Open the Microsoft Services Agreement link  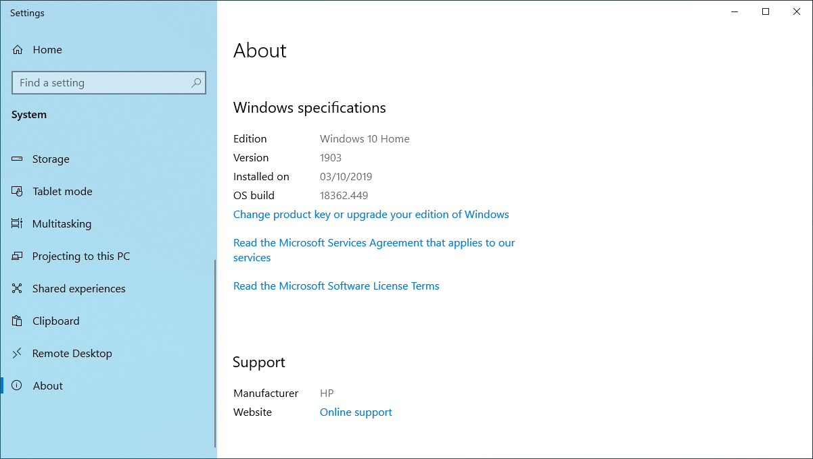pos(374,242)
